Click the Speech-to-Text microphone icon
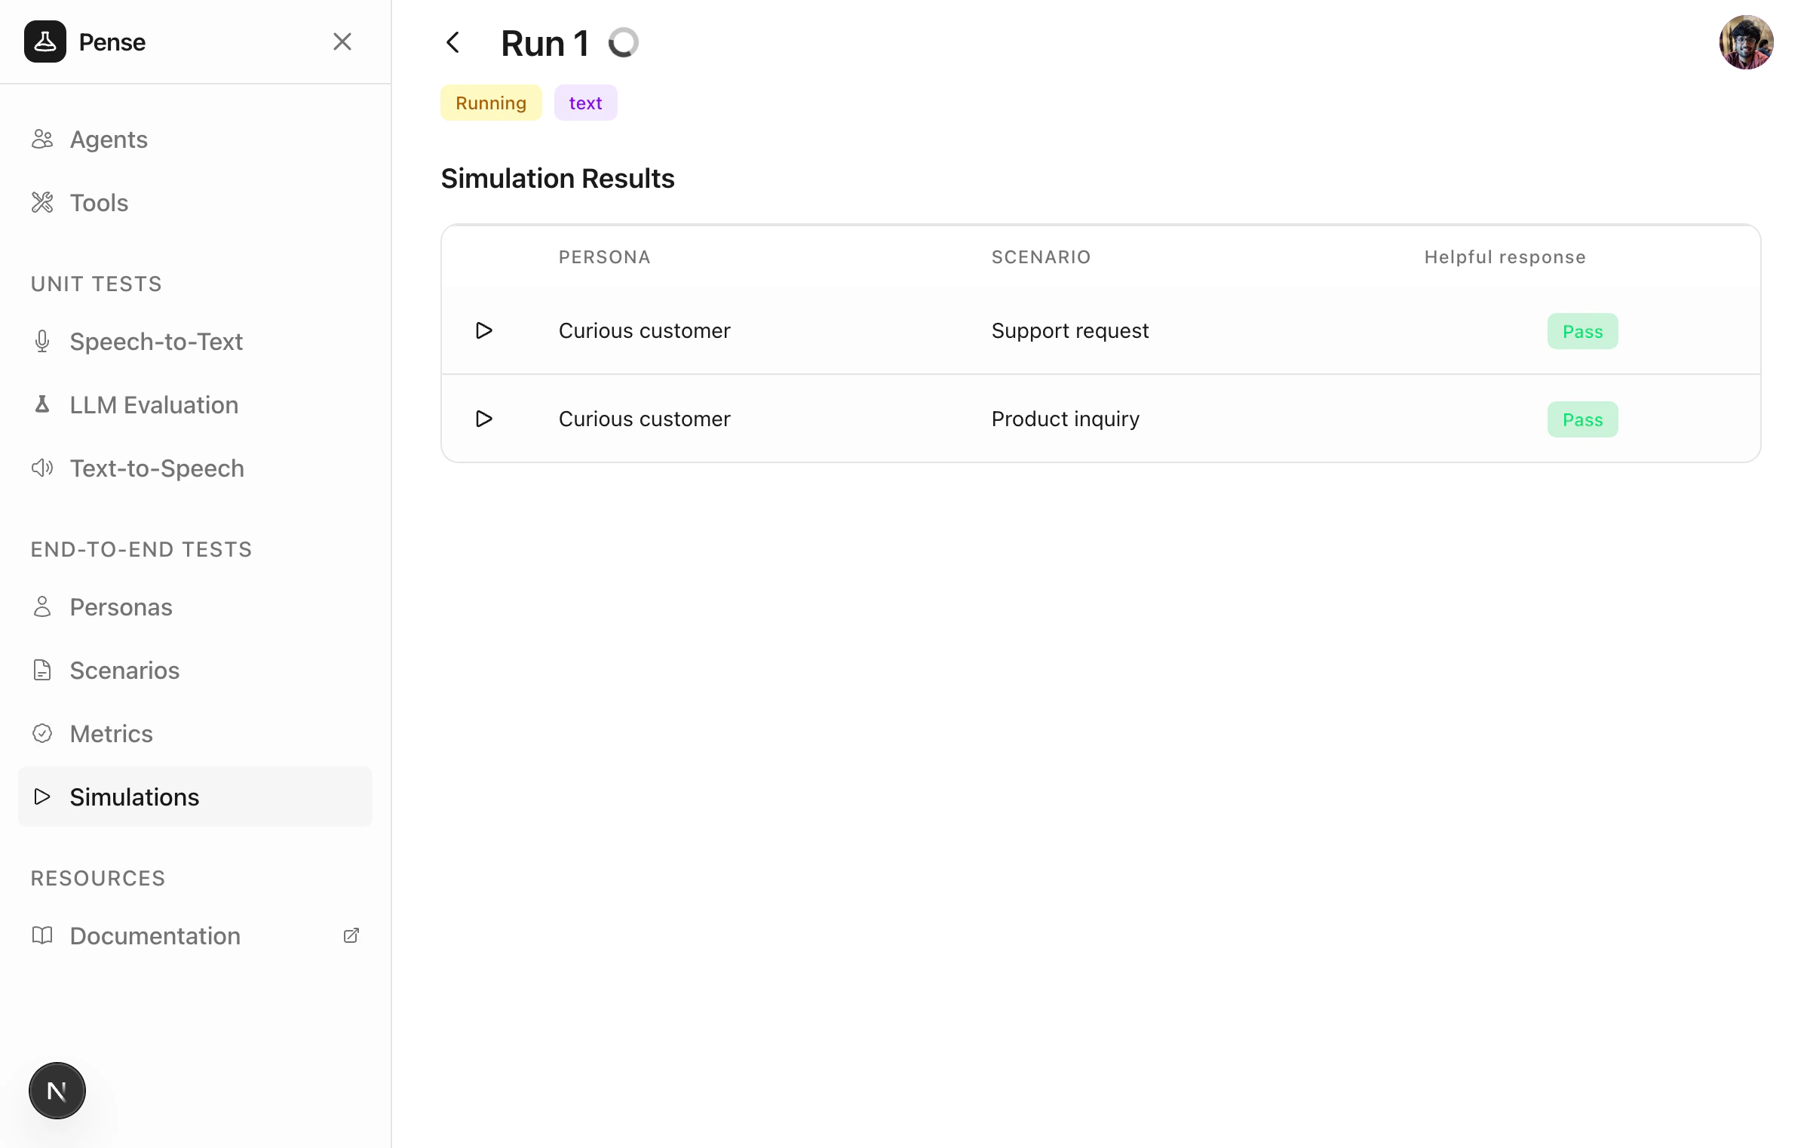1810x1148 pixels. tap(42, 342)
